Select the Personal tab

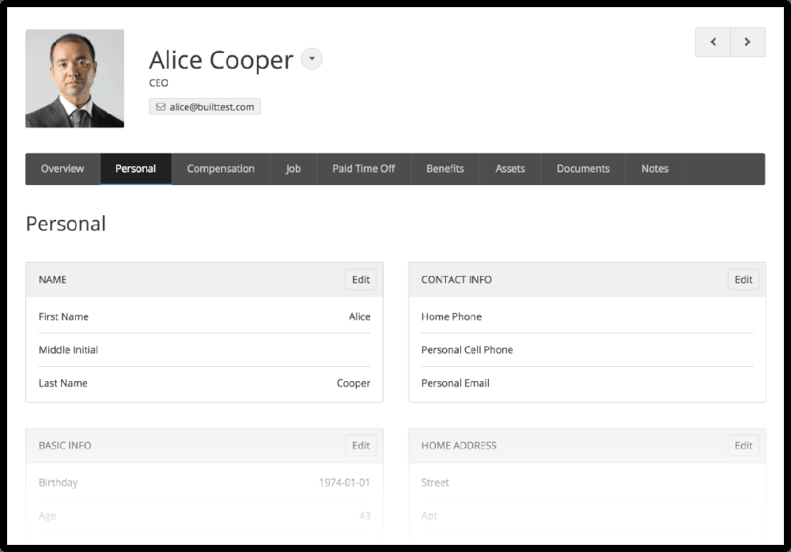pyautogui.click(x=135, y=168)
